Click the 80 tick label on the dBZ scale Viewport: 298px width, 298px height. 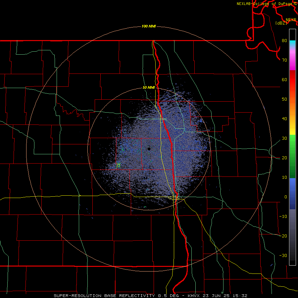click(x=284, y=41)
